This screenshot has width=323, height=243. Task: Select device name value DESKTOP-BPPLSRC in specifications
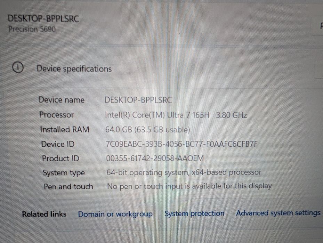pos(138,100)
